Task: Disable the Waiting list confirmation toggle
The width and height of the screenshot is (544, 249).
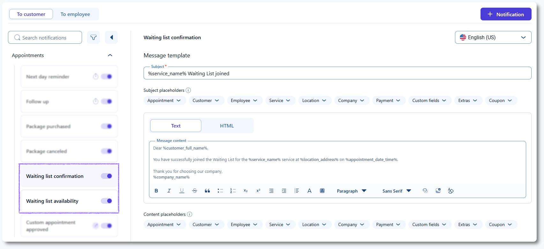Action: click(107, 176)
